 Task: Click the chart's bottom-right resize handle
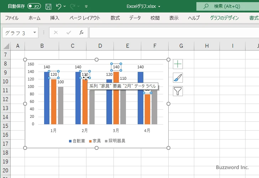[x=168, y=148]
